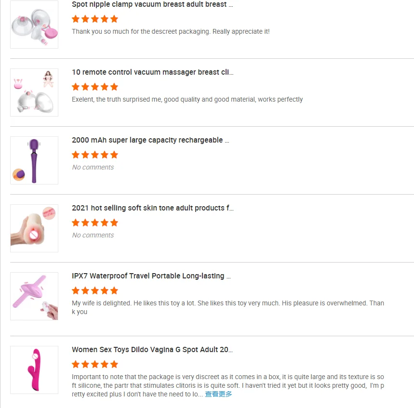Click the stars under IPX7 Waterproof Travel
The height and width of the screenshot is (408, 414).
(95, 291)
